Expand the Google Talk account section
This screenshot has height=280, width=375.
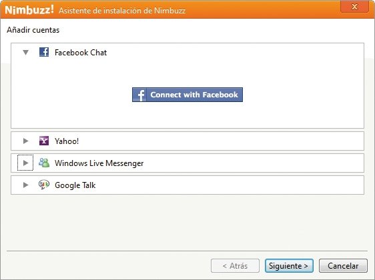click(25, 185)
